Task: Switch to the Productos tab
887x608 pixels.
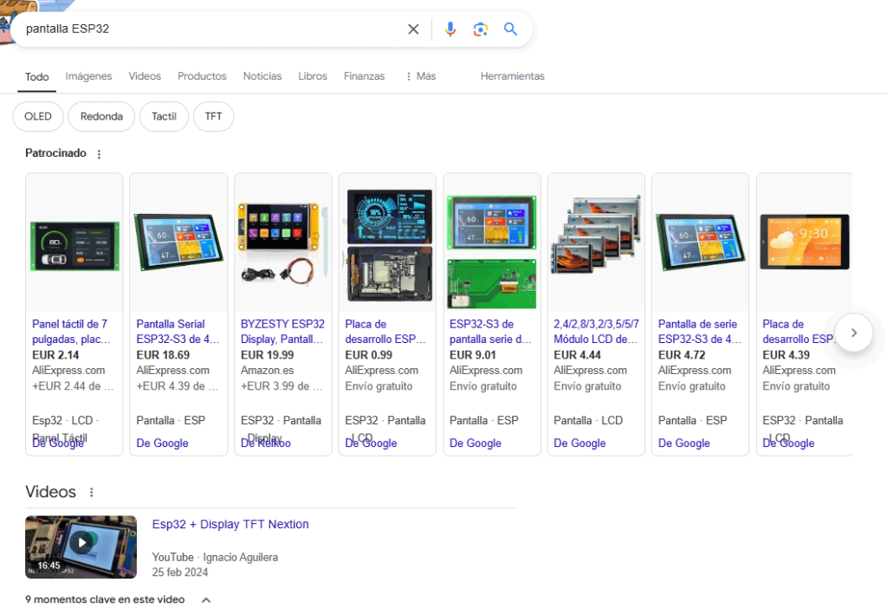Action: click(202, 76)
